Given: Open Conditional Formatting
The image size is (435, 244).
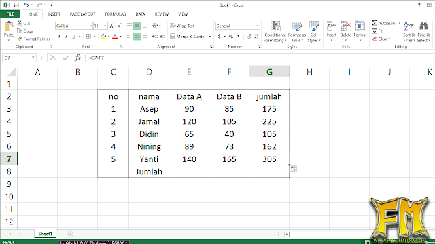Looking at the screenshot, I should pyautogui.click(x=275, y=32).
